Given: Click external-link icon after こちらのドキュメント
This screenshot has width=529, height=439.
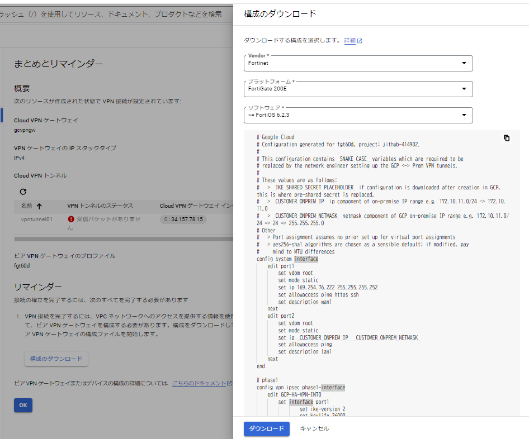Looking at the screenshot, I should coord(229,383).
